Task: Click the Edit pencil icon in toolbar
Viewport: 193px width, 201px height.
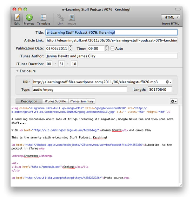Action: pos(17,18)
